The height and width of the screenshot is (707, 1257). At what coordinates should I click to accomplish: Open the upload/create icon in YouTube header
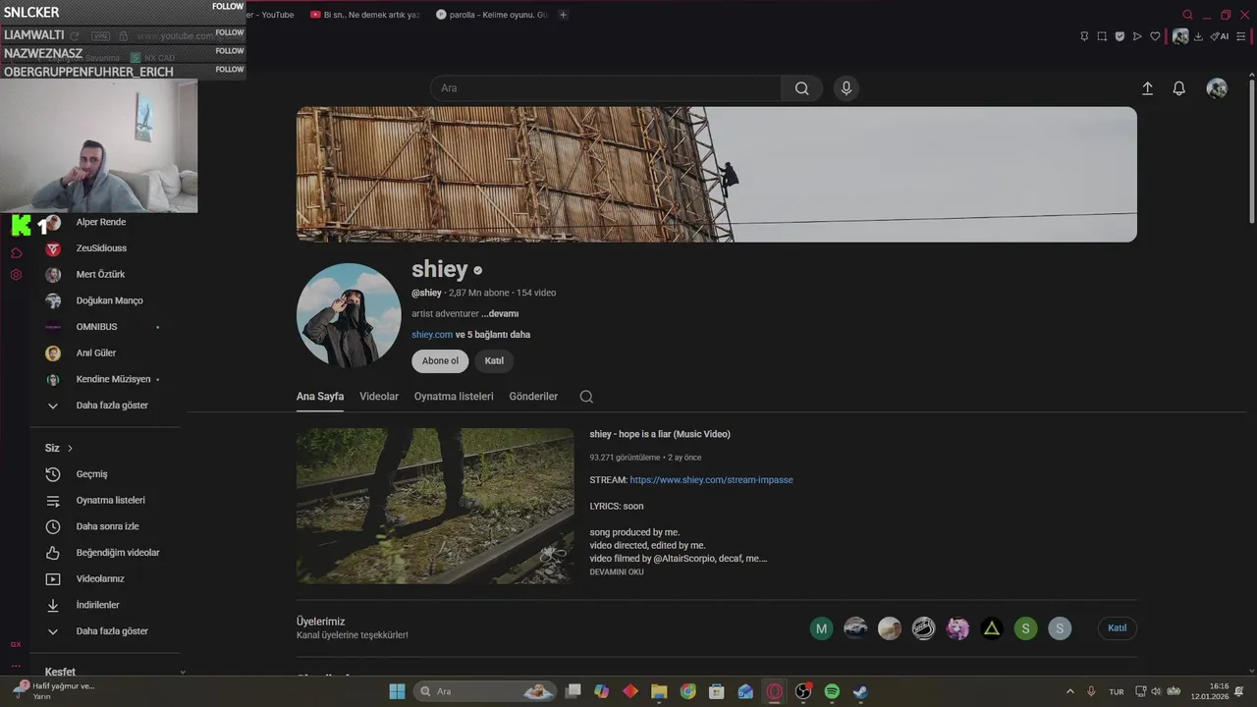(x=1147, y=88)
